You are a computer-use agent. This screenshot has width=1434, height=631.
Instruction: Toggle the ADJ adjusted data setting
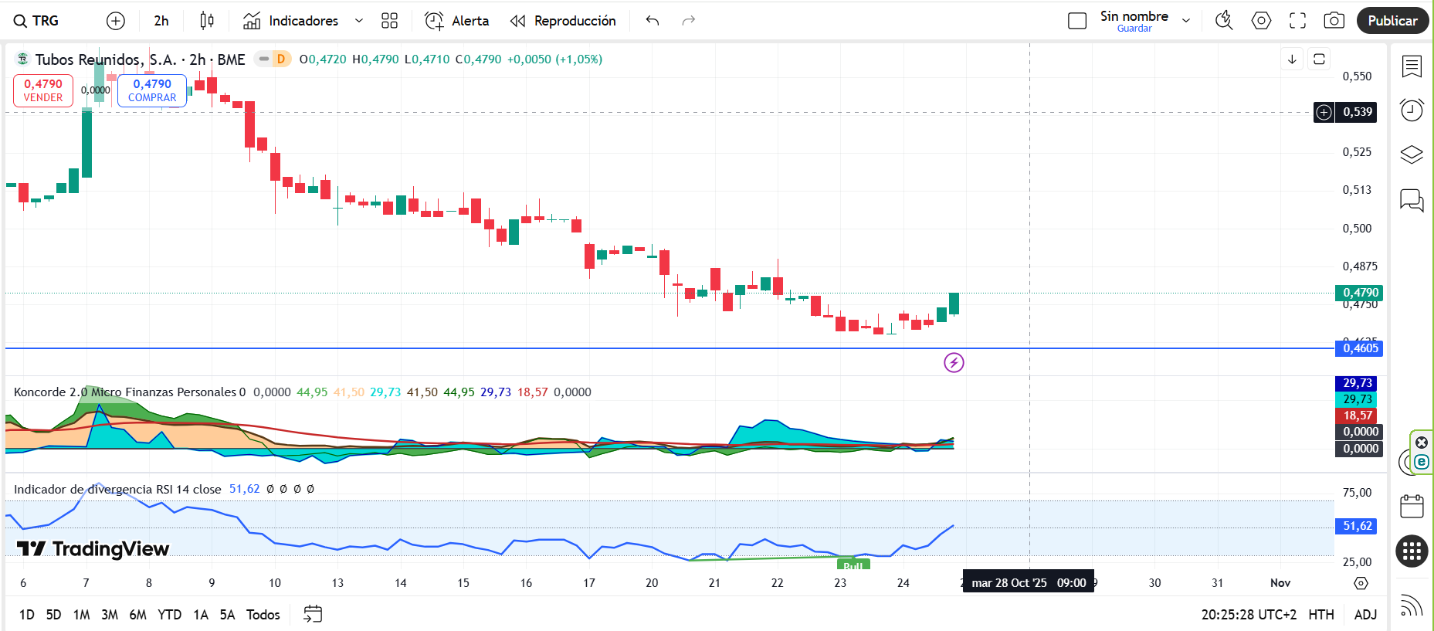pyautogui.click(x=1365, y=614)
